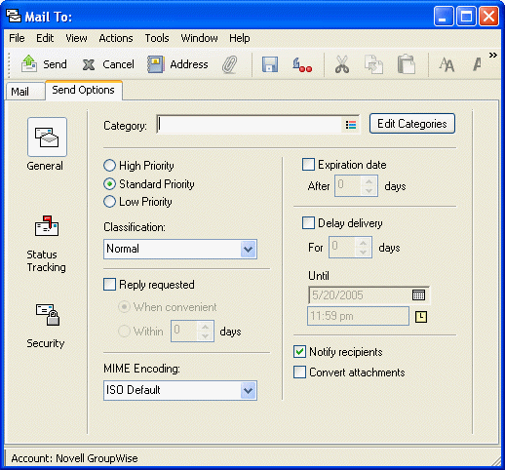Click the Mail To window title icon
The image size is (505, 470).
click(x=14, y=16)
